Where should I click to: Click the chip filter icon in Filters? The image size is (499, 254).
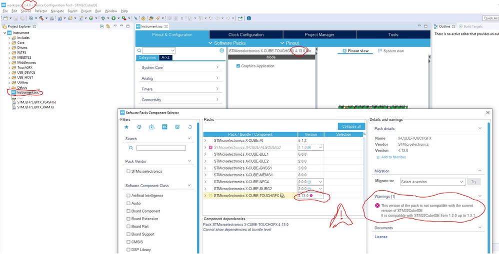coord(177,127)
